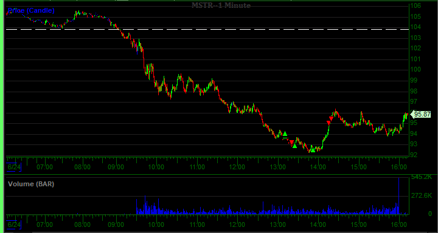Click 07:00 on the price chart time axis

click(44, 167)
